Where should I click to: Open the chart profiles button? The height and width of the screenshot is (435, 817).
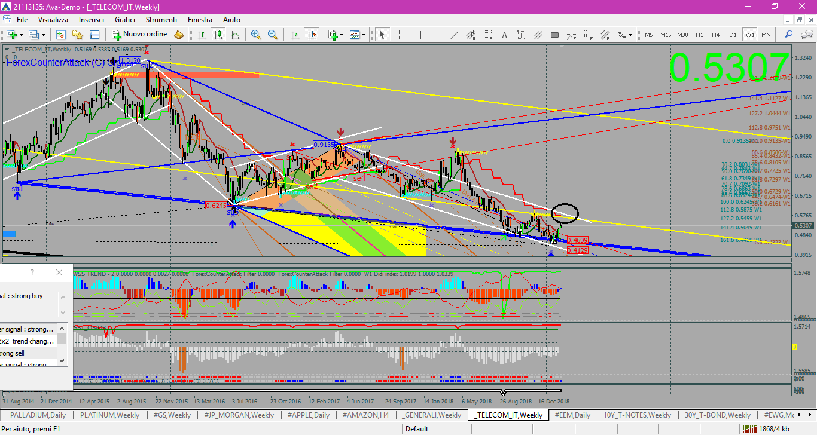point(34,35)
